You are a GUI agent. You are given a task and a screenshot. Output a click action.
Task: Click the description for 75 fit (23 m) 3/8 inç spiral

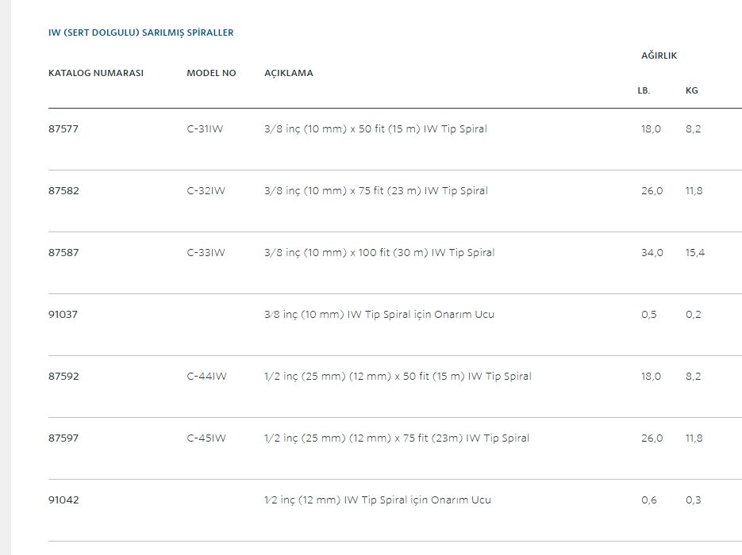[375, 190]
